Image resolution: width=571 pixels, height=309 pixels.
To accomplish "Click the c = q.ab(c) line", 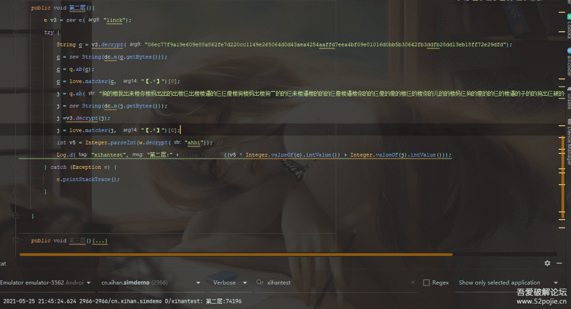I will click(x=76, y=69).
